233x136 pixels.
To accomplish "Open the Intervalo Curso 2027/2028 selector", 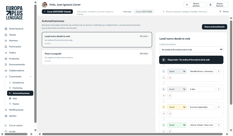I will 144,12.
